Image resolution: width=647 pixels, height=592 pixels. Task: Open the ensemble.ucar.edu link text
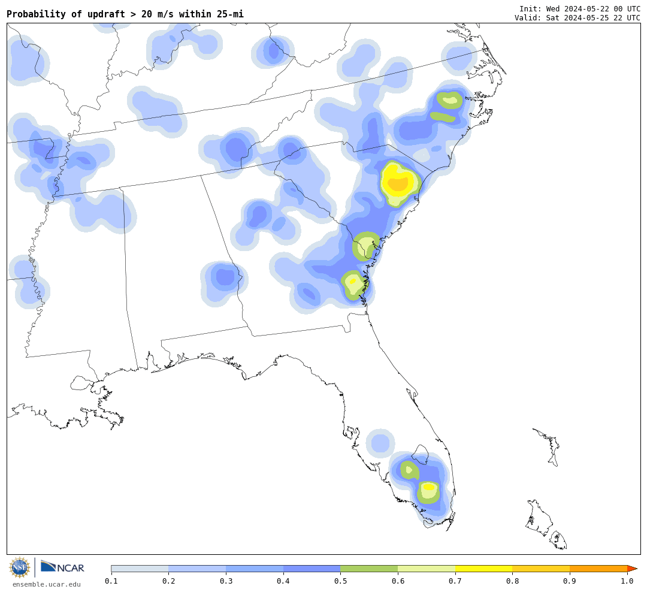click(x=47, y=584)
